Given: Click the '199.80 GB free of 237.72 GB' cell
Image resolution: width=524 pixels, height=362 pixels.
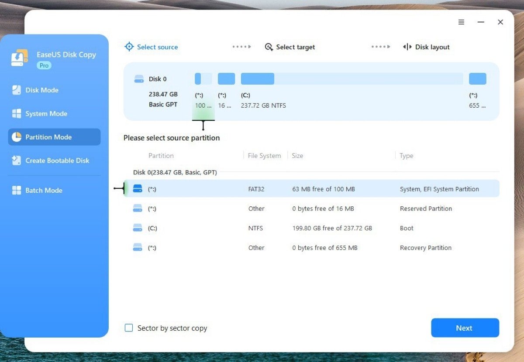Looking at the screenshot, I should [x=332, y=228].
